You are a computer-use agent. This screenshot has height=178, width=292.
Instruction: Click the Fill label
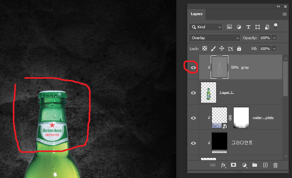[254, 49]
